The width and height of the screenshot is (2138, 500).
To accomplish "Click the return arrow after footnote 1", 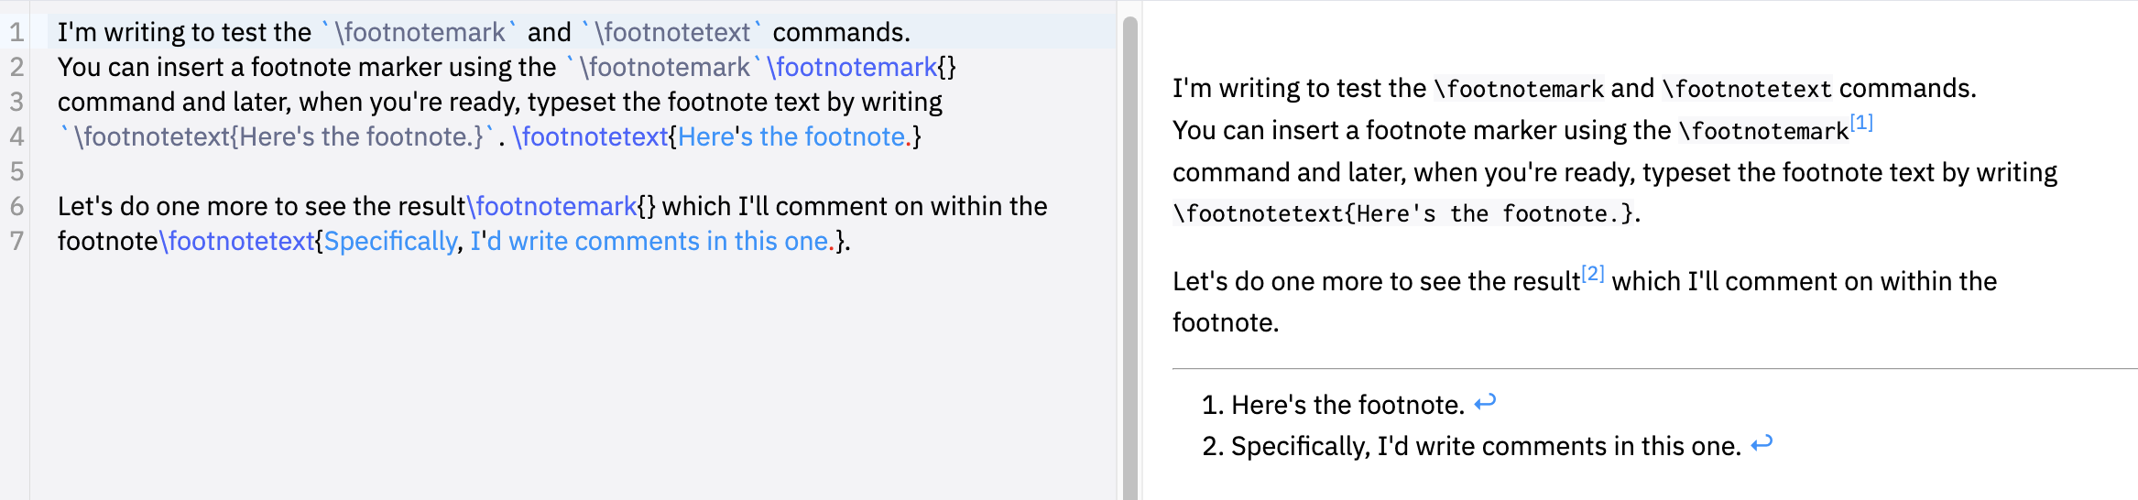I will pos(1485,402).
